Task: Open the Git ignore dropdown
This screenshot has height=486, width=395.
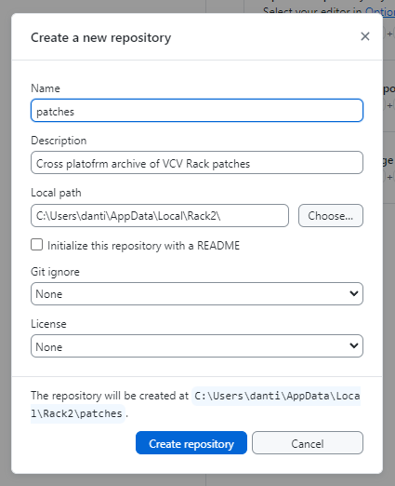Action: [x=197, y=293]
